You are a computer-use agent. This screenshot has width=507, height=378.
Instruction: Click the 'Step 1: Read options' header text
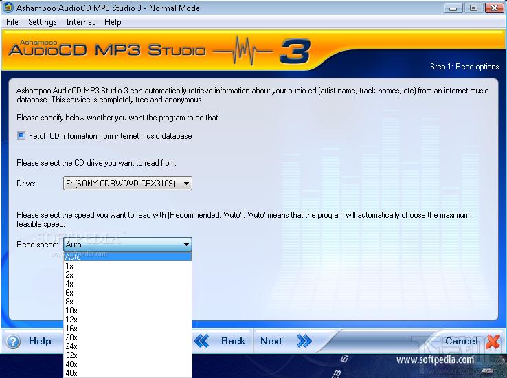coord(464,67)
